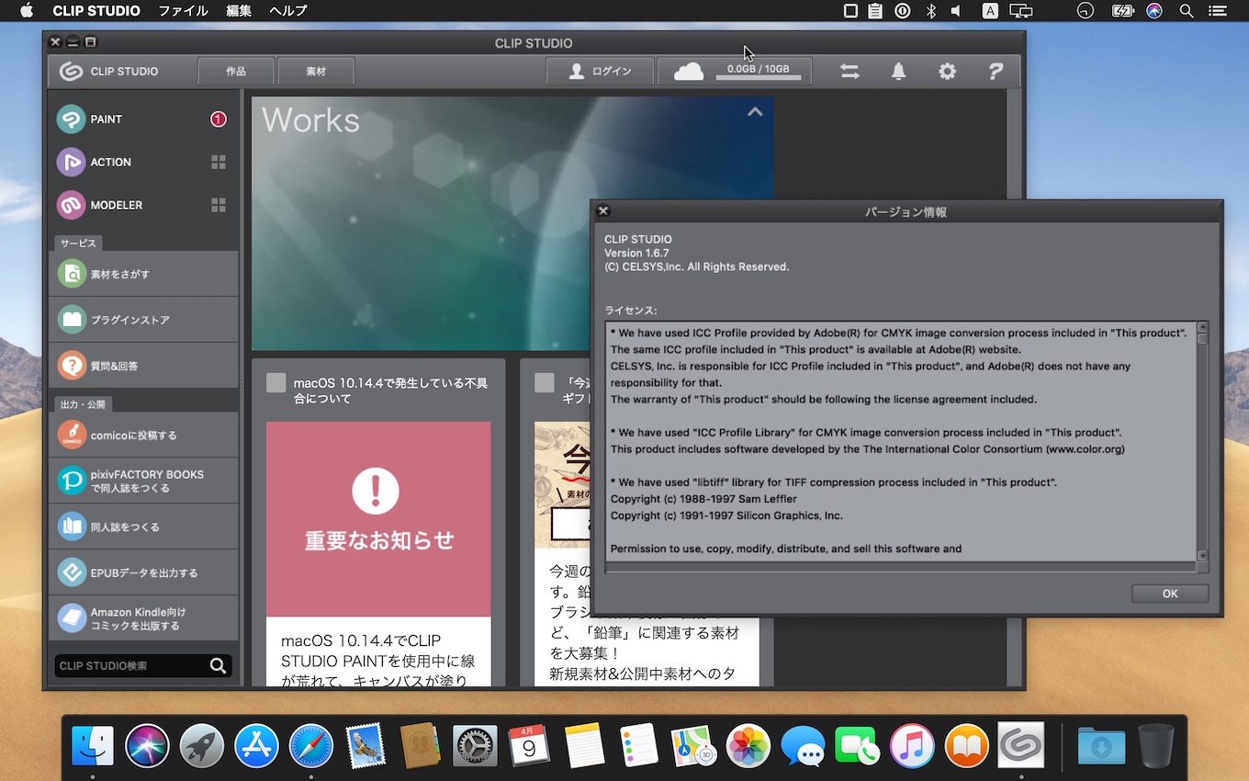
Task: Click the second news card thumbnail
Action: click(562, 485)
